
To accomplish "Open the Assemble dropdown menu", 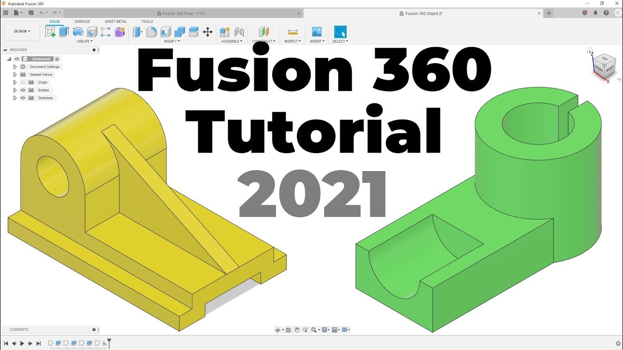I will [x=232, y=41].
